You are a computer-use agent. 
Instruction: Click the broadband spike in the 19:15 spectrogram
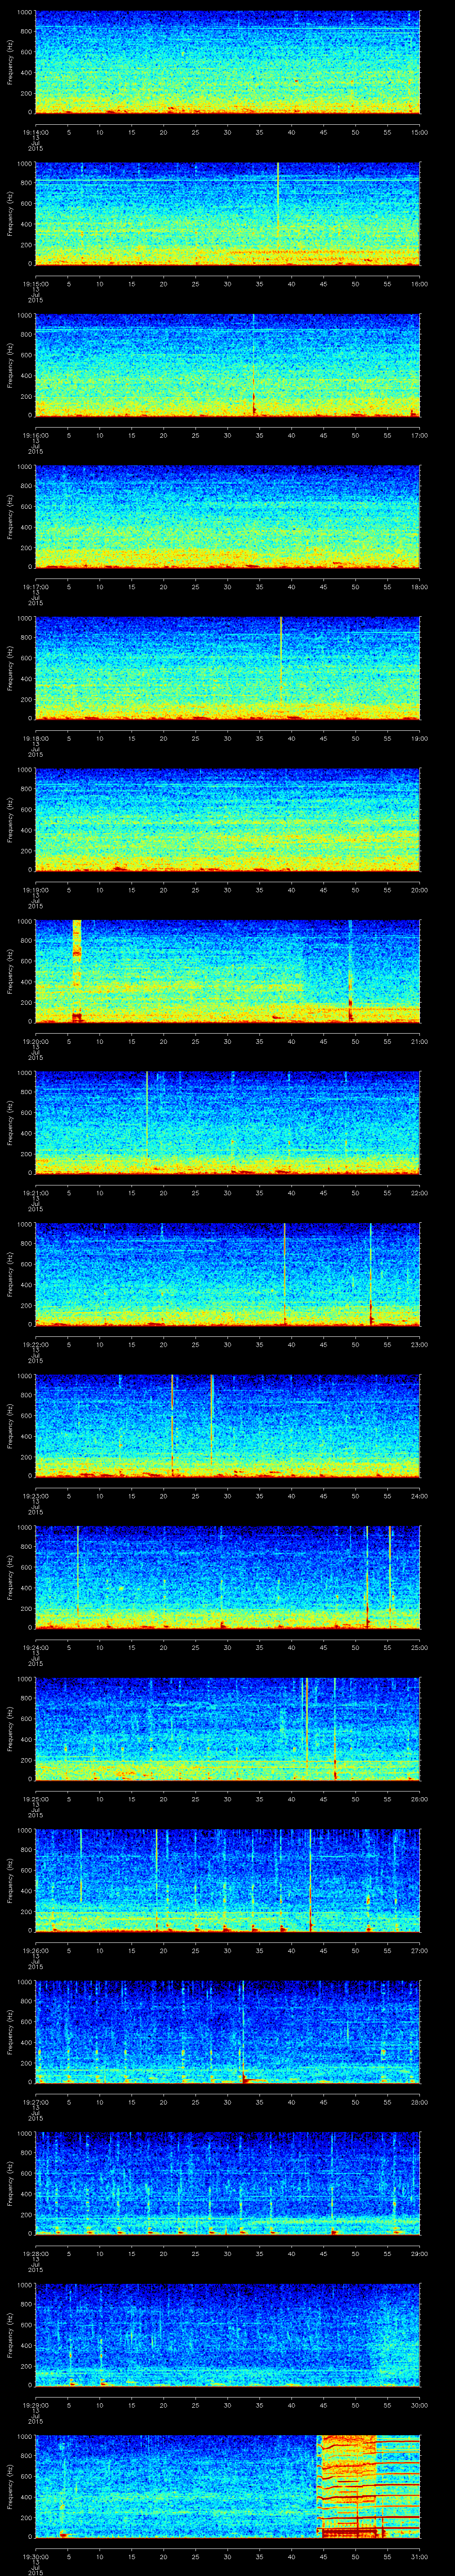point(278,210)
